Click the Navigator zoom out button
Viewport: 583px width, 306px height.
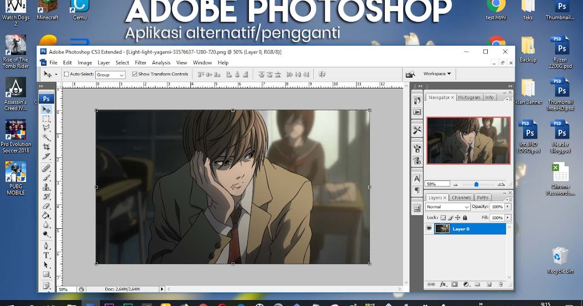pos(455,185)
